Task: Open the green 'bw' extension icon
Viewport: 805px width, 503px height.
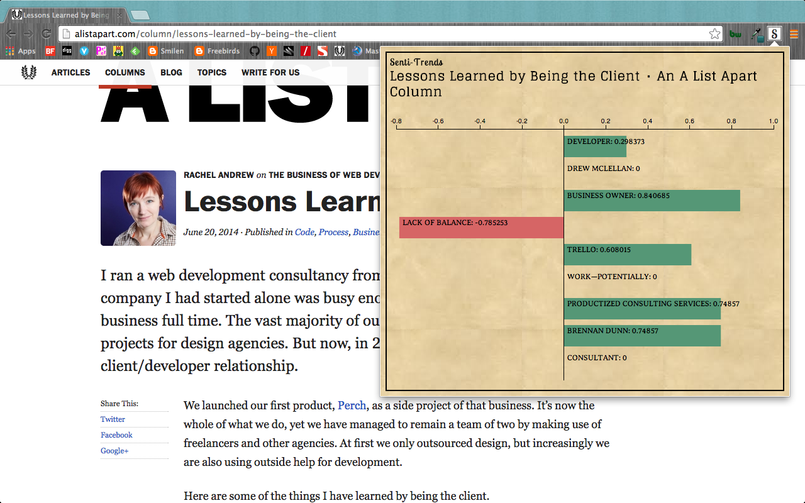Action: point(735,34)
